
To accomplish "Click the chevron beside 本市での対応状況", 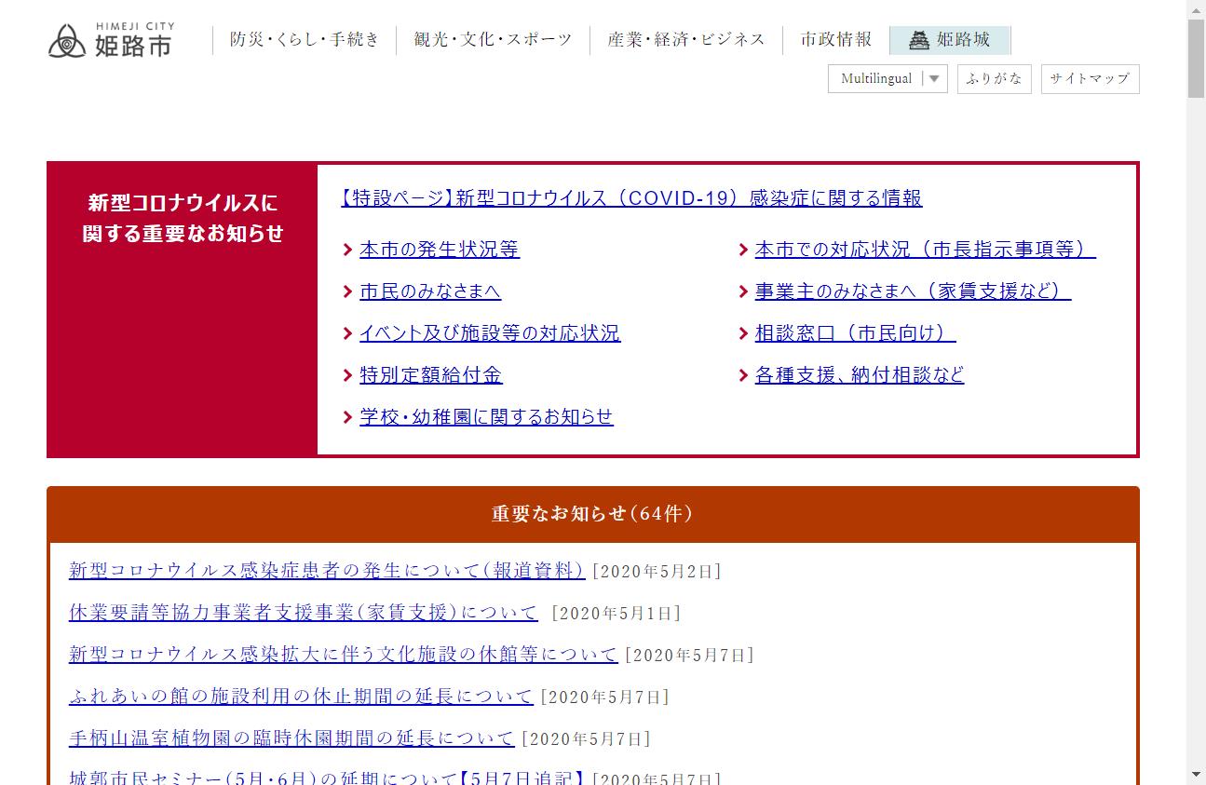I will (743, 250).
